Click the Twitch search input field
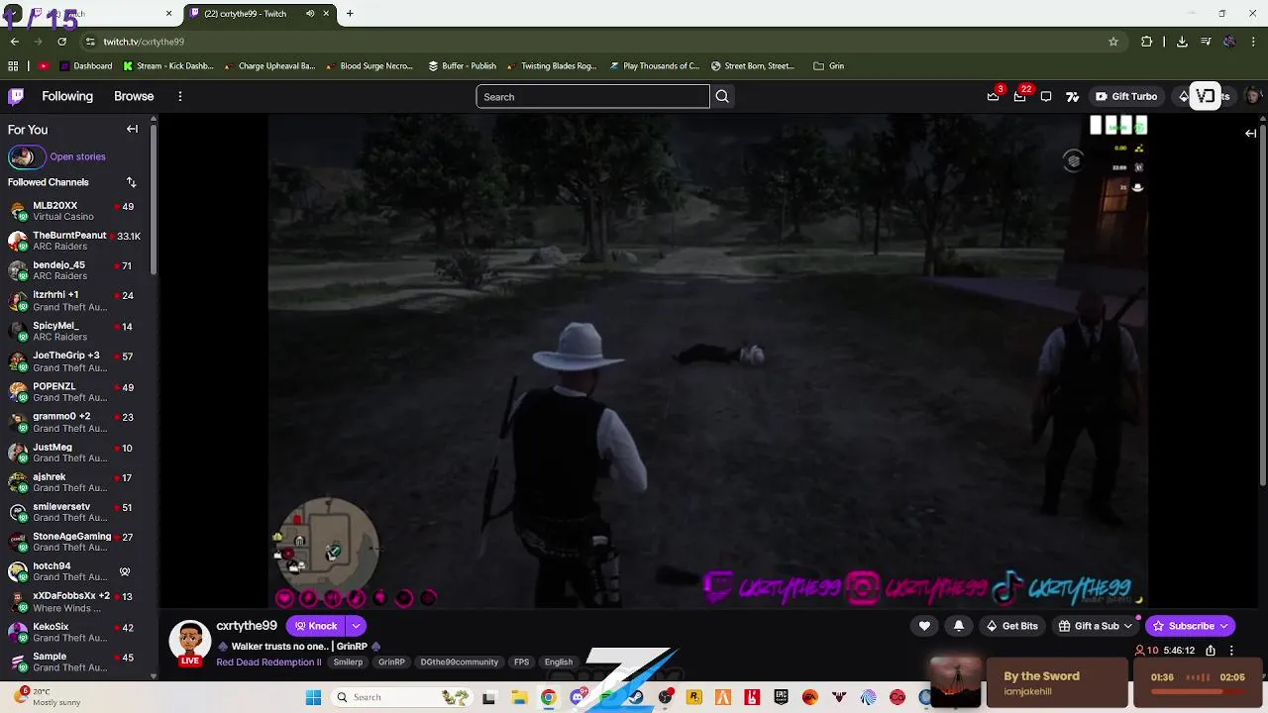1268x713 pixels. tap(592, 96)
